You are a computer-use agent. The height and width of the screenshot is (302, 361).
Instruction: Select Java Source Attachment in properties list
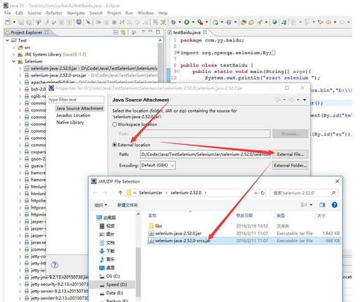pos(80,108)
